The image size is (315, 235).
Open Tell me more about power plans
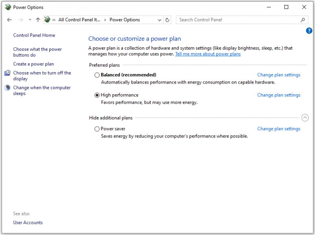point(208,54)
